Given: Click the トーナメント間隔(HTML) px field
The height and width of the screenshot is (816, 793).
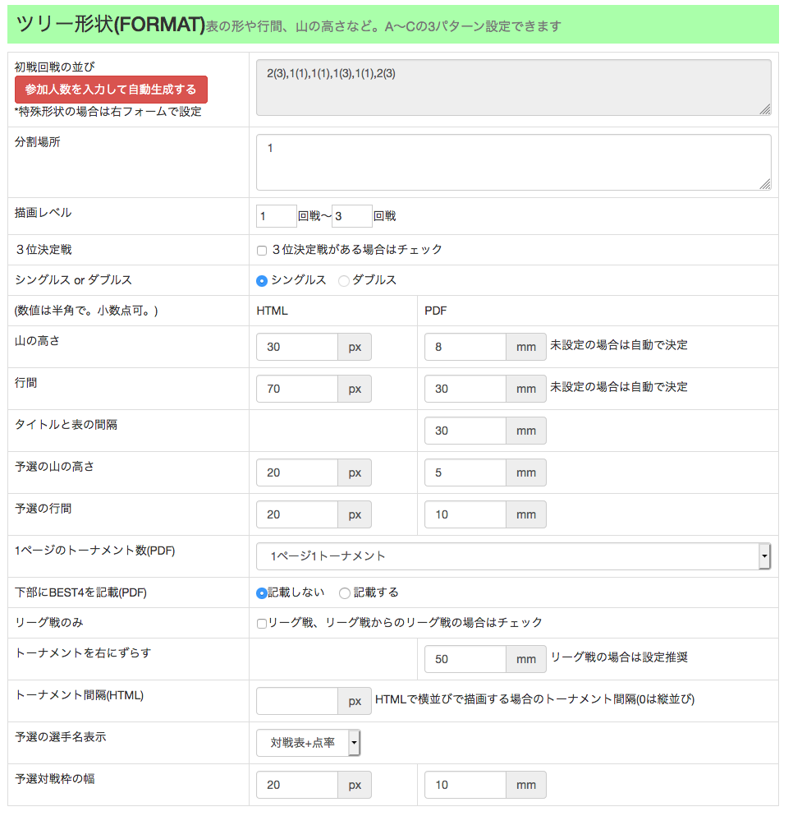Looking at the screenshot, I should point(297,701).
